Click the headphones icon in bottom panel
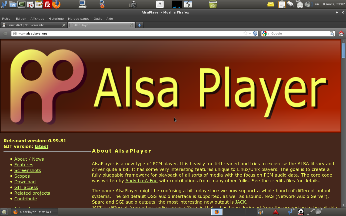This screenshot has width=346, height=216. pyautogui.click(x=260, y=212)
